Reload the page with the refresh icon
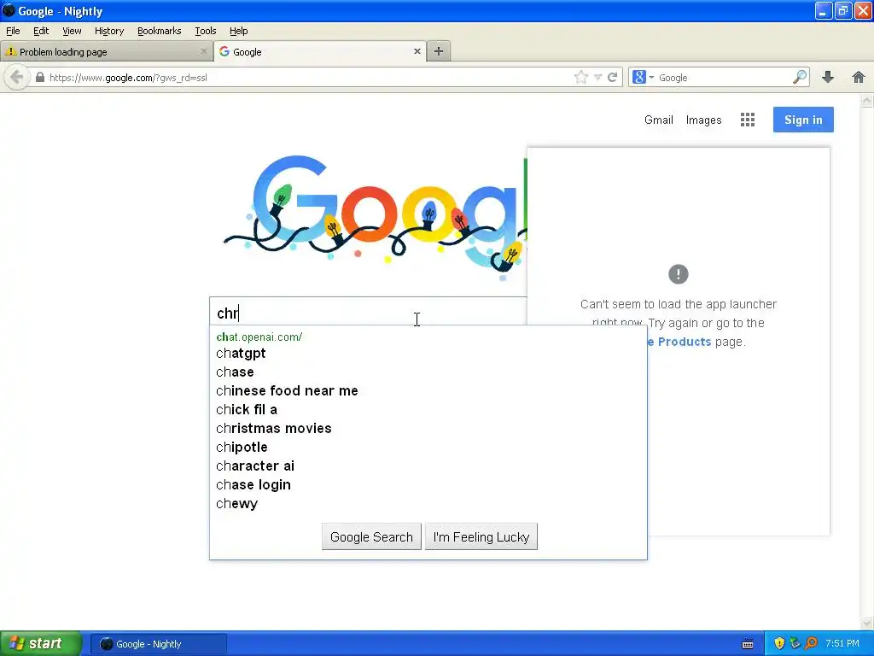This screenshot has width=874, height=656. pos(612,77)
